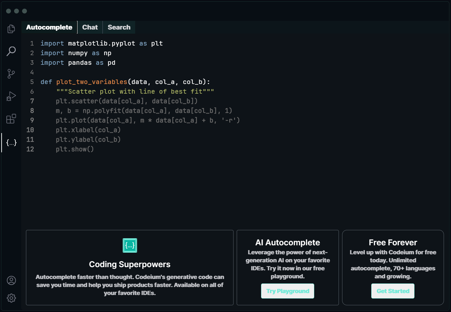Click the docstring 'Scatter plot with line of best fit'
Screen dimensions: 451x312
(x=135, y=91)
